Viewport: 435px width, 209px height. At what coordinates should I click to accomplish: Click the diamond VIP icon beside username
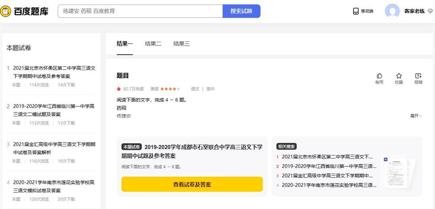coord(430,11)
